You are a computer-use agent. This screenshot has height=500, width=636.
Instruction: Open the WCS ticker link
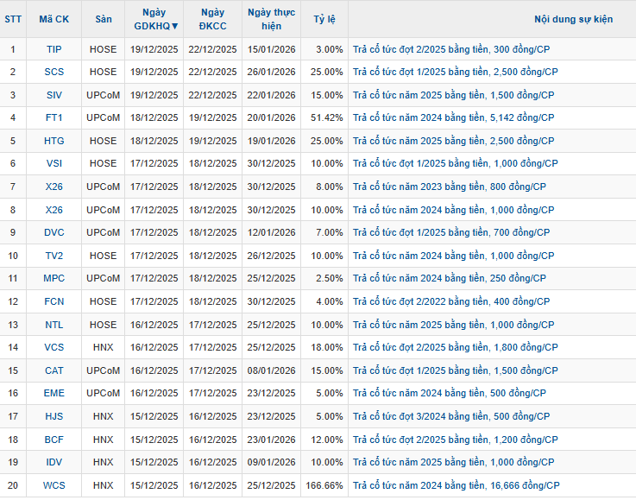pyautogui.click(x=54, y=485)
